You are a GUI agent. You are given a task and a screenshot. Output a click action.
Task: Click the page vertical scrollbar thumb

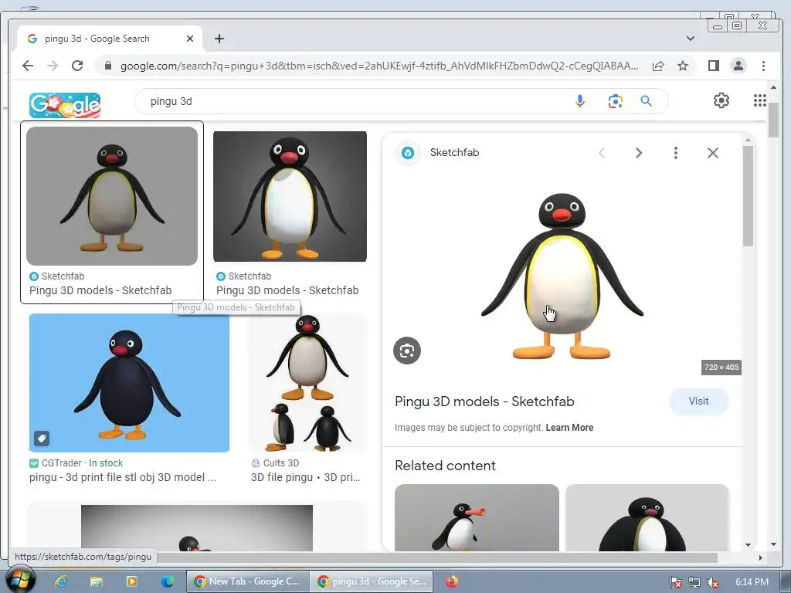pyautogui.click(x=774, y=120)
